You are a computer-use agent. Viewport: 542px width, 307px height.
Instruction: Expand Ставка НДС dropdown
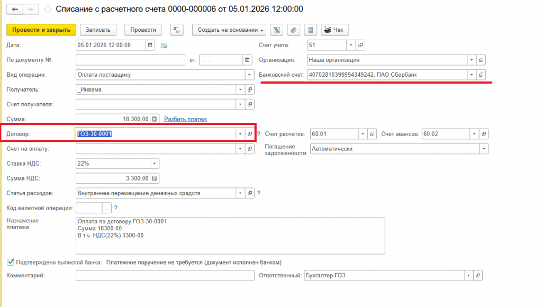(x=155, y=164)
